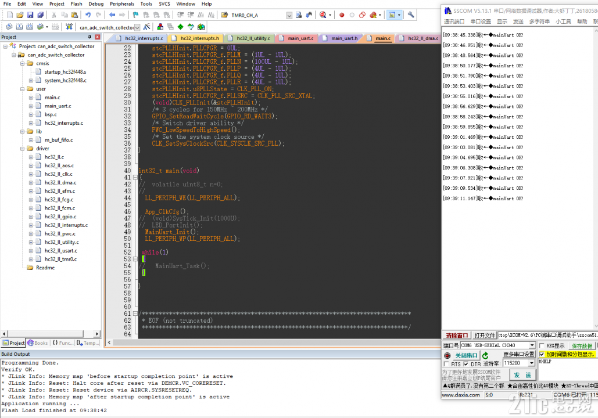This screenshot has height=418, width=598.
Task: Open the Pack Installer icon
Action: (201, 27)
